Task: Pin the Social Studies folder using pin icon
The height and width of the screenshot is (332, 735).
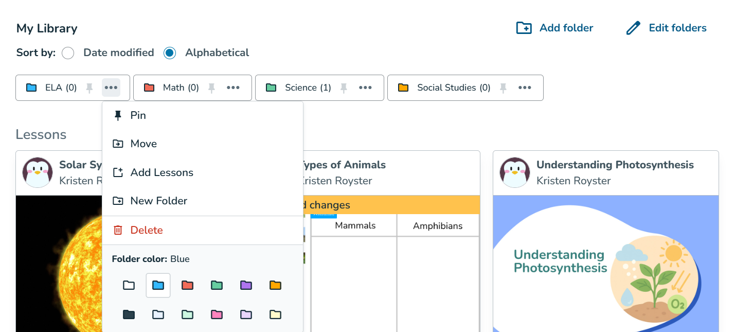Action: 503,88
